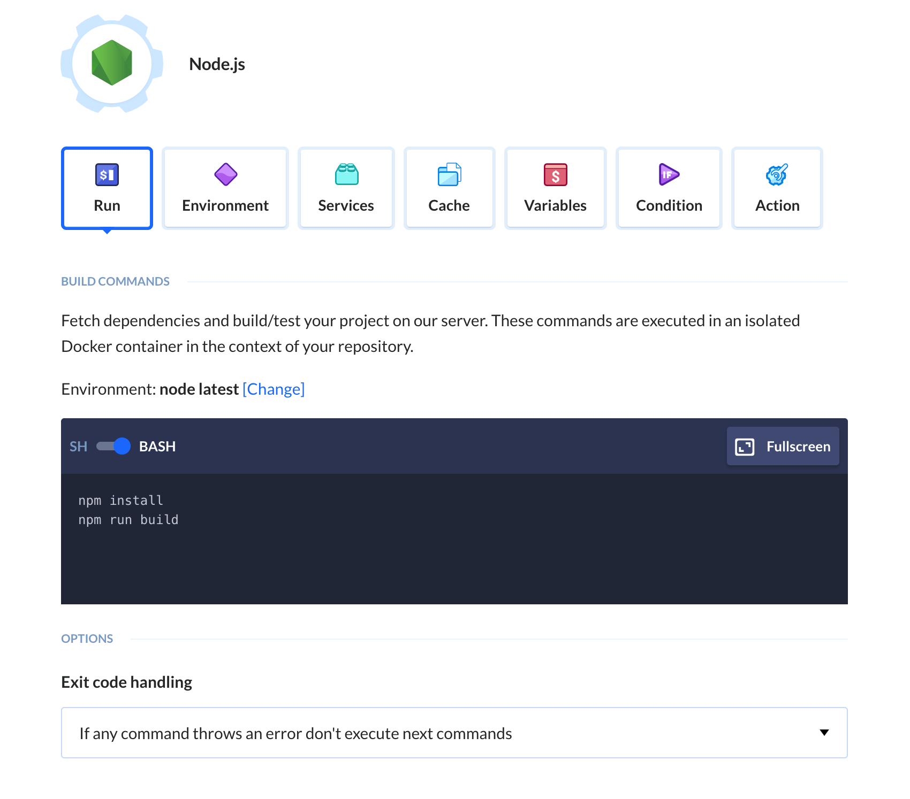
Task: Open the Variables tab
Action: click(556, 188)
